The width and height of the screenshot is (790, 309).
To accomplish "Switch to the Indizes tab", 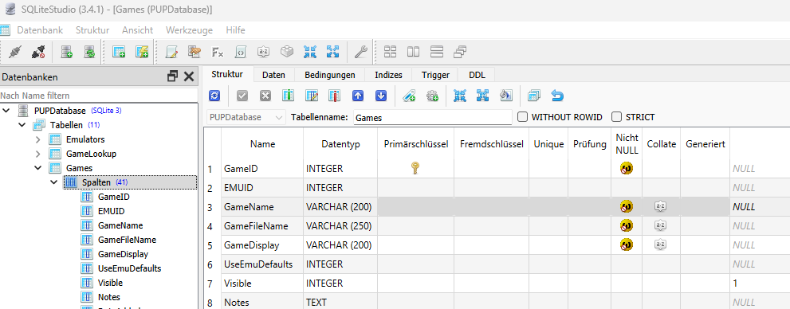I will point(388,75).
